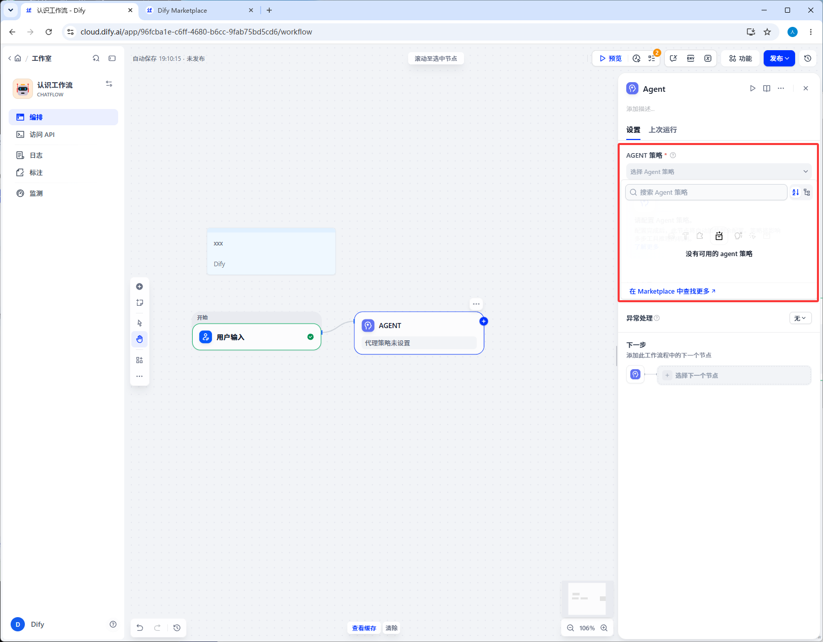Select the pointer mode tool
The height and width of the screenshot is (642, 823).
point(139,323)
